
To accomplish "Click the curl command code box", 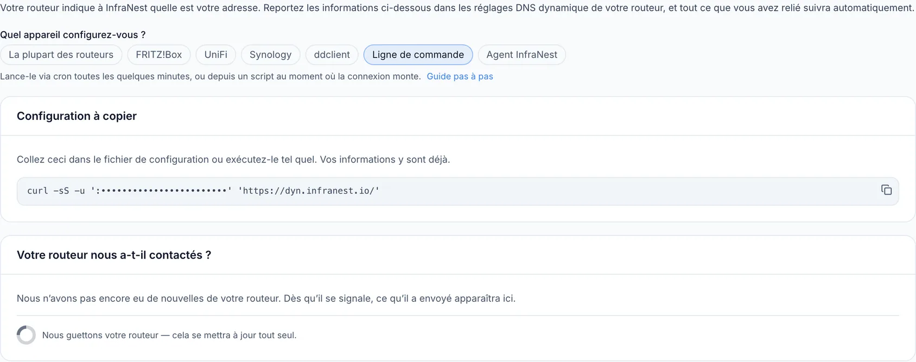I will 457,191.
